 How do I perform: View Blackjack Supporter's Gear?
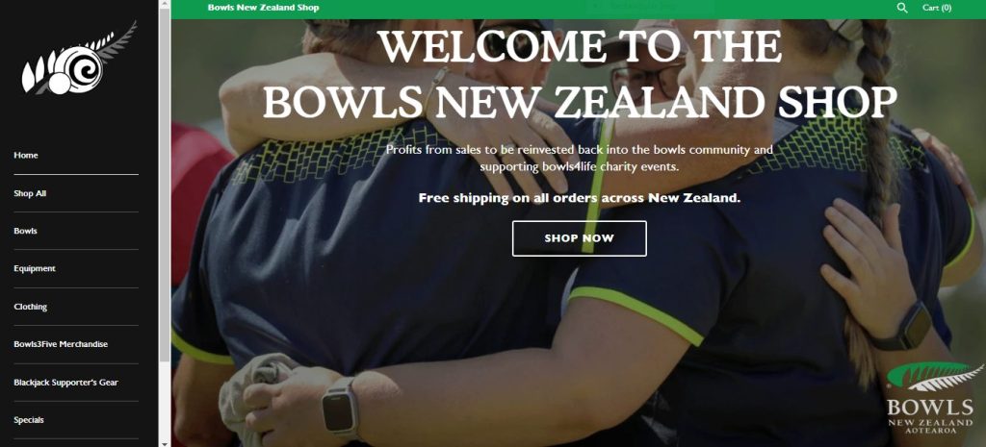[x=66, y=383]
